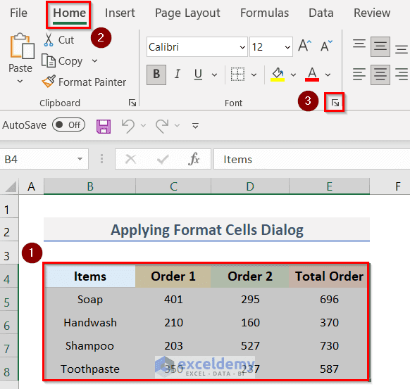Increase font size with the larger A
The image size is (410, 389).
coord(304,46)
